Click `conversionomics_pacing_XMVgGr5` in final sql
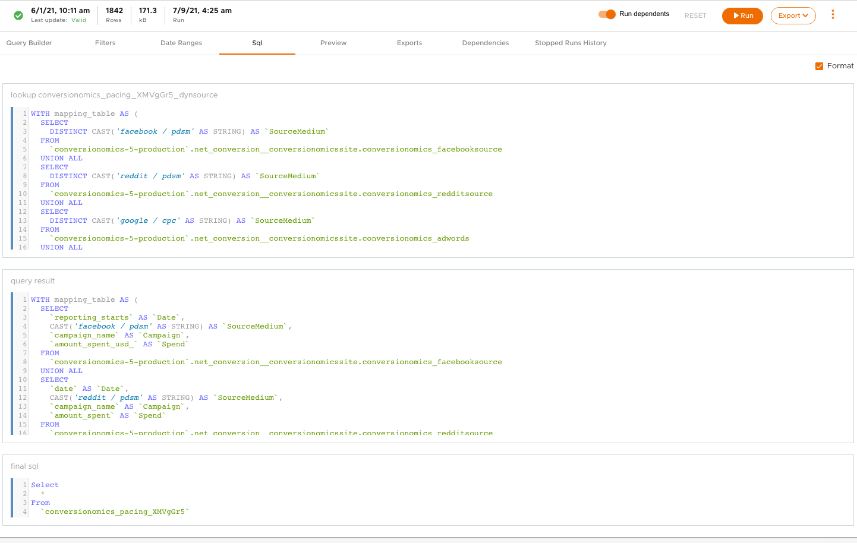This screenshot has height=543, width=857. pyautogui.click(x=115, y=512)
